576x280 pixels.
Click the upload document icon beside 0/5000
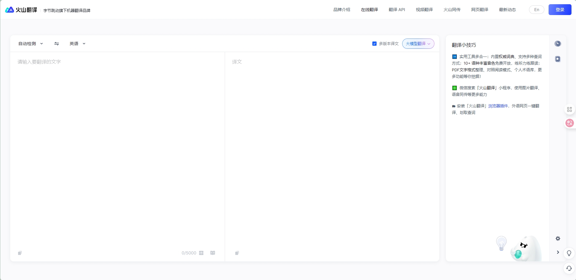click(x=201, y=253)
